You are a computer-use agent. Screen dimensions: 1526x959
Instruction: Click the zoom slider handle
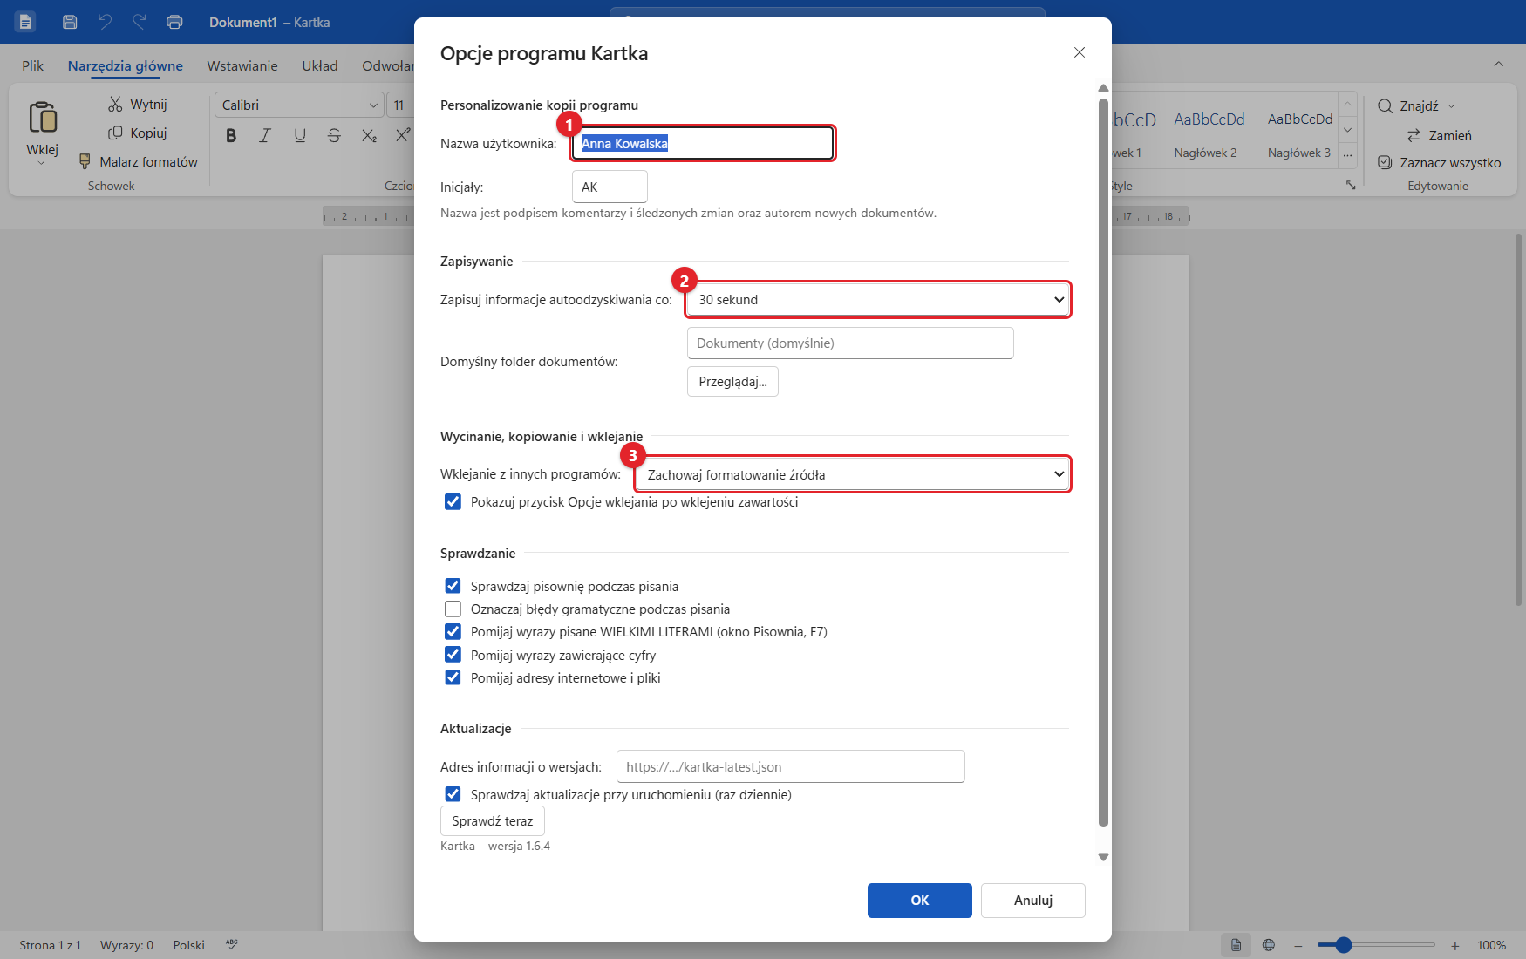pos(1344,945)
